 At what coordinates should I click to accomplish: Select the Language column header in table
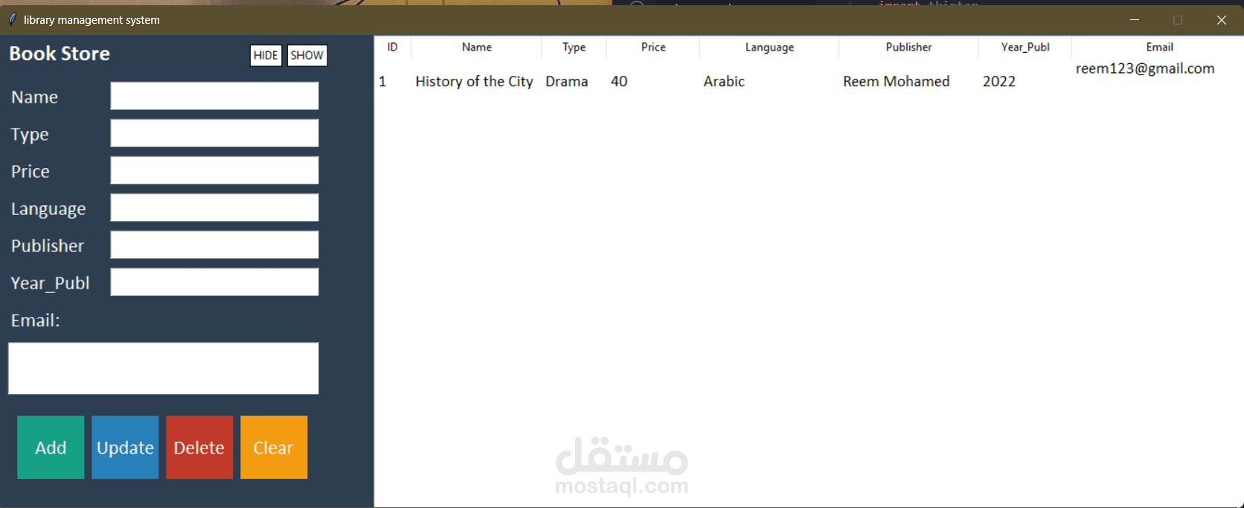(769, 47)
